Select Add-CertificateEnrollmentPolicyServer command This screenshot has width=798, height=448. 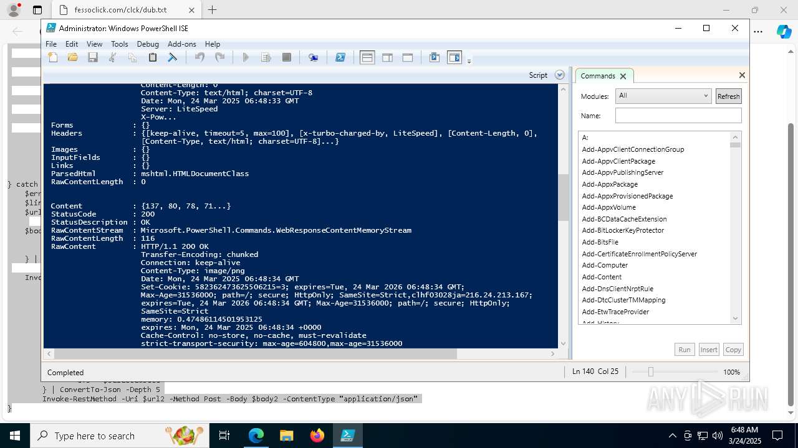(639, 254)
